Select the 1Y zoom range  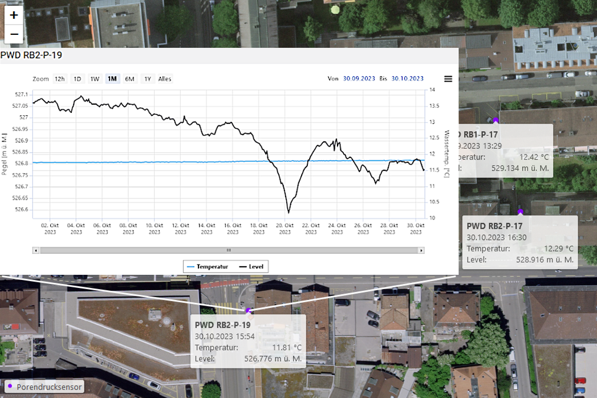coord(148,79)
